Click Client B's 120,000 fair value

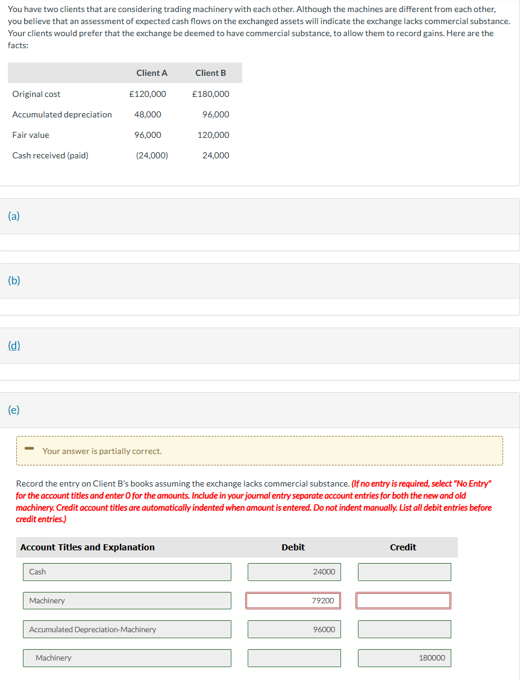point(213,135)
